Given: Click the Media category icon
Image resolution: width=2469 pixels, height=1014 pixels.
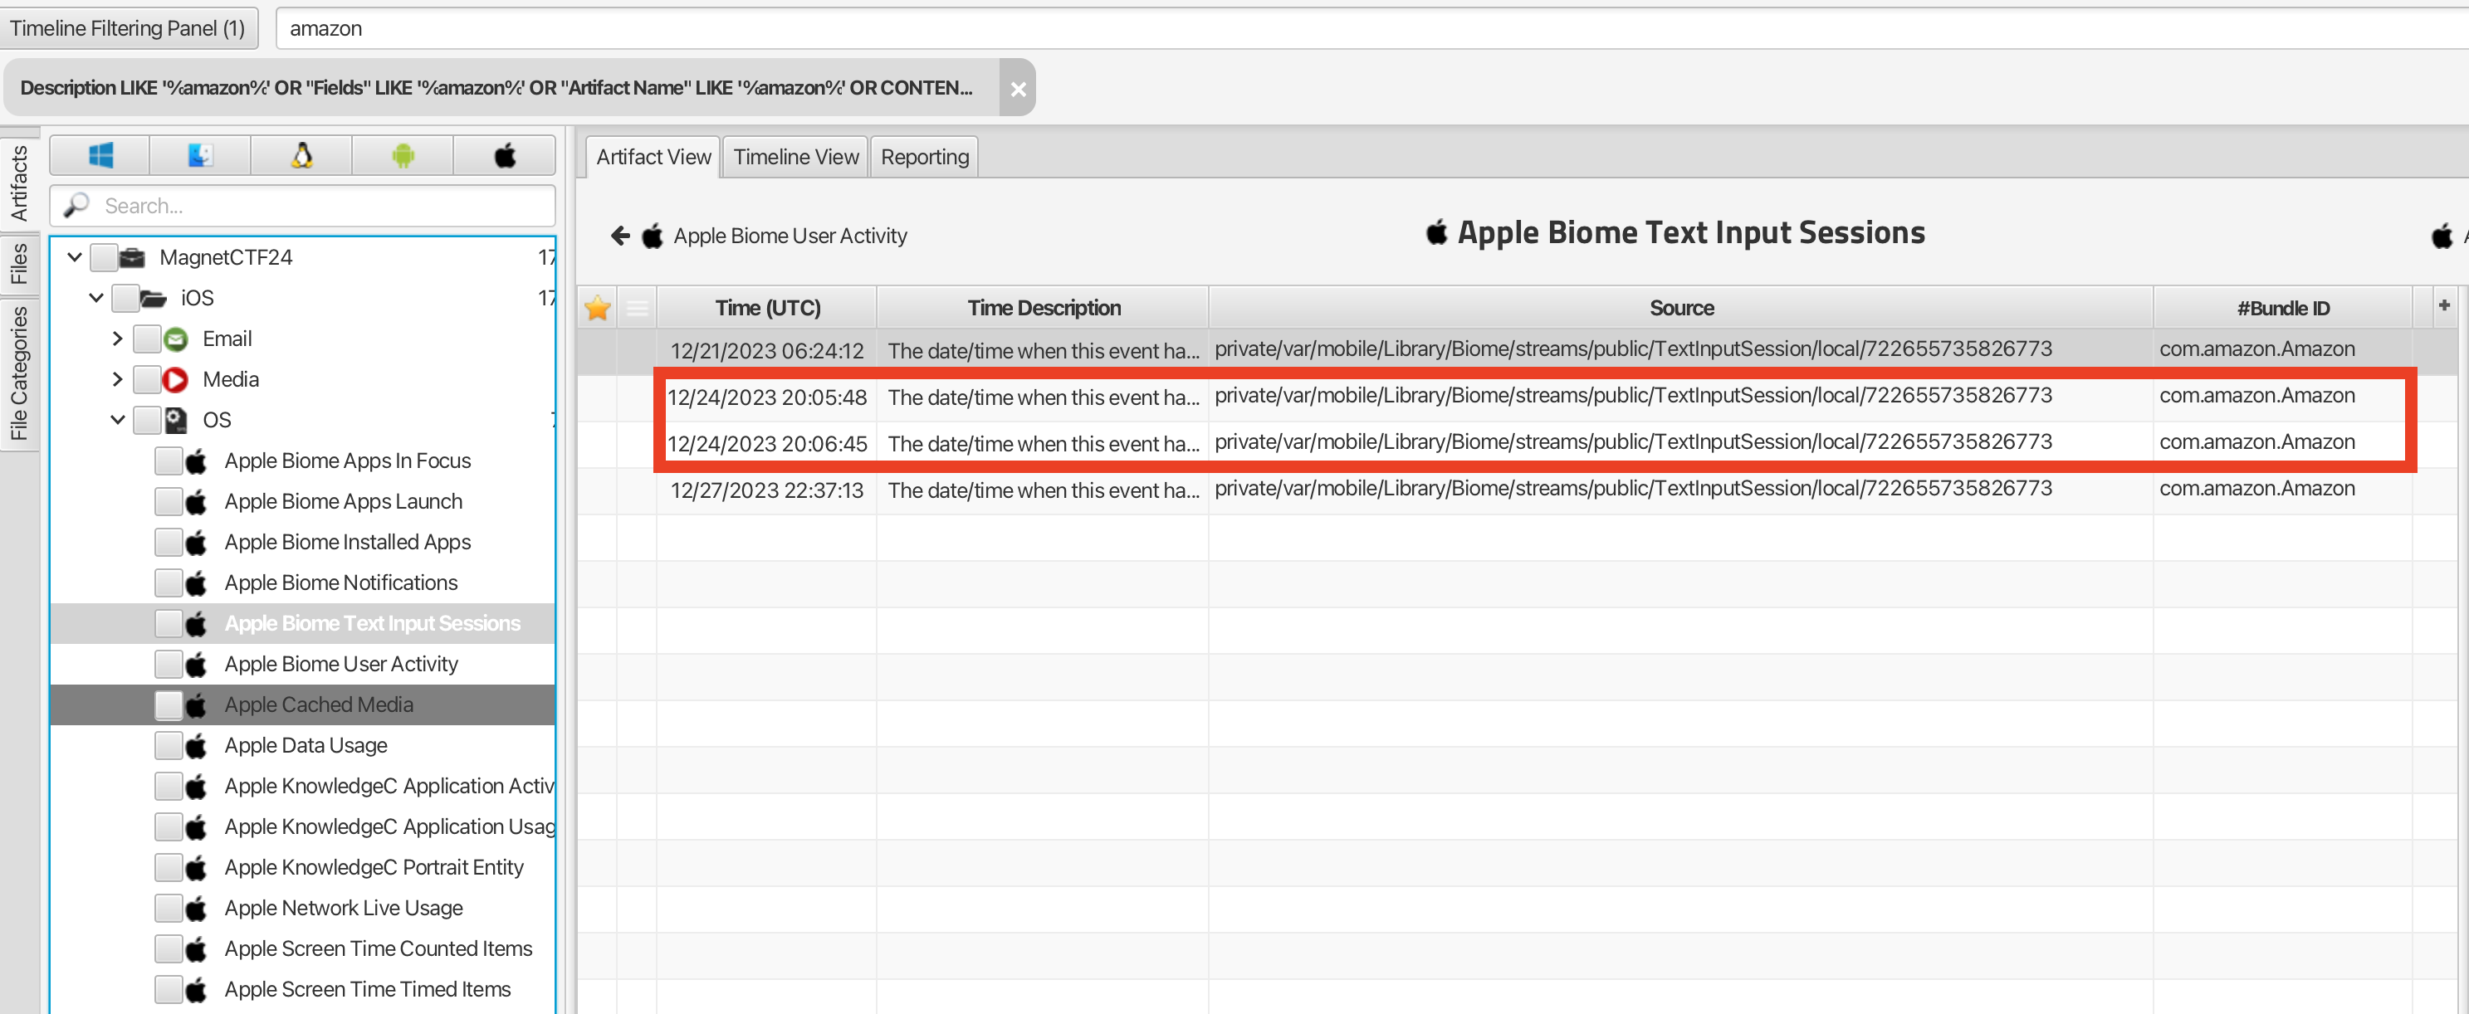Looking at the screenshot, I should (175, 379).
